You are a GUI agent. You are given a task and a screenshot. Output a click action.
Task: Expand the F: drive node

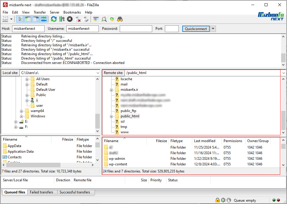[x=16, y=127]
